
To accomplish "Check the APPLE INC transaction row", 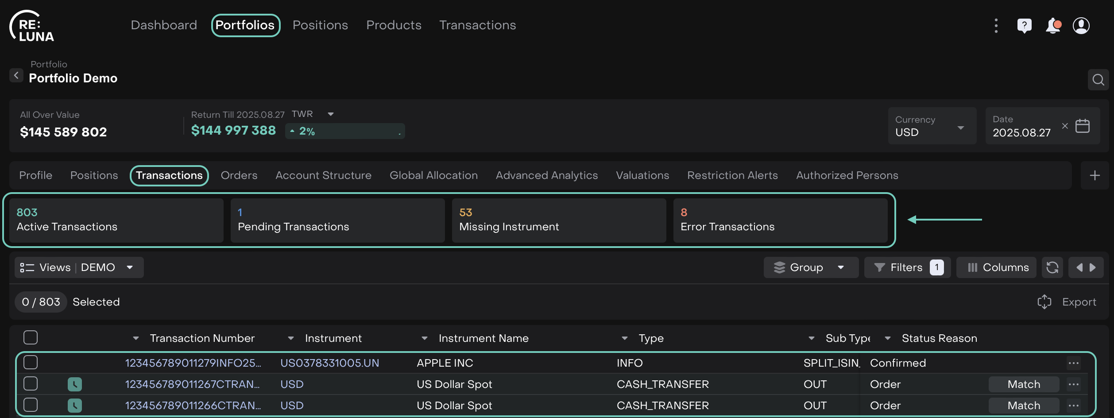I will (x=31, y=363).
